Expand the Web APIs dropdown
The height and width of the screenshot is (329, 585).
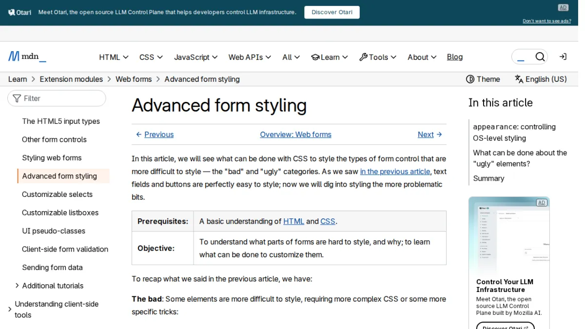[x=250, y=57]
